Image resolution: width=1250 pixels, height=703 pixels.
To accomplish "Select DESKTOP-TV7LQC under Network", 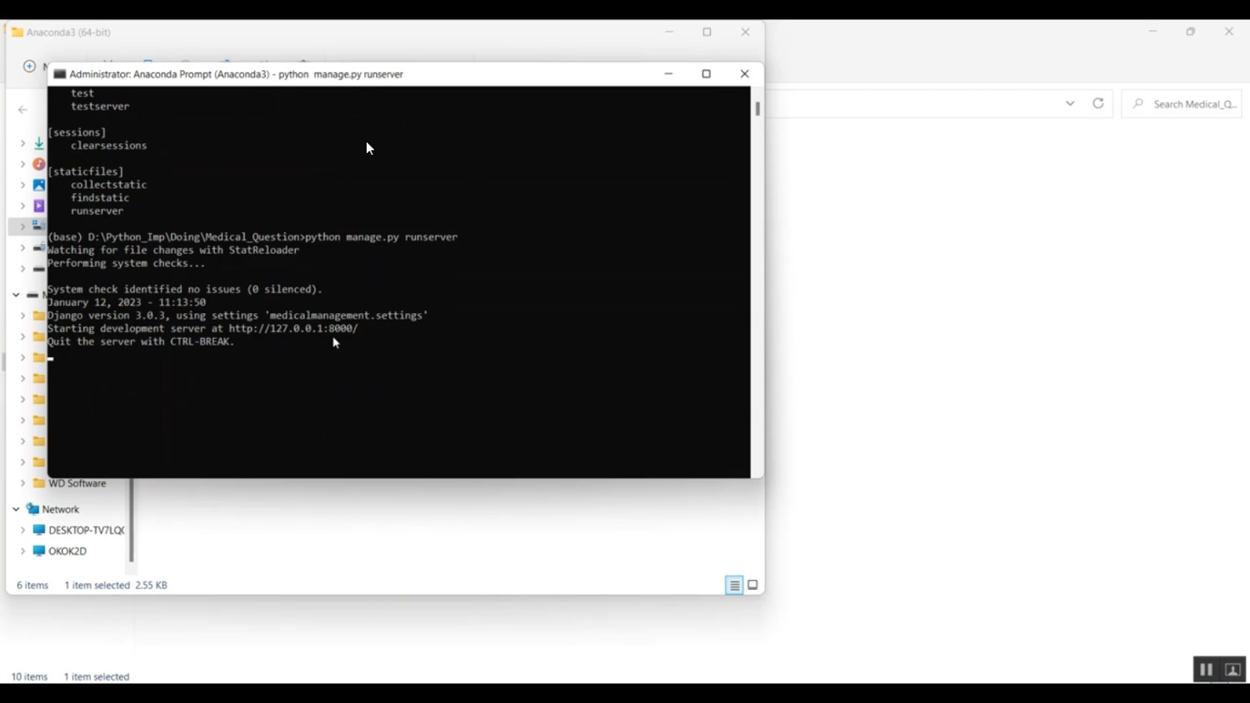I will (x=87, y=530).
